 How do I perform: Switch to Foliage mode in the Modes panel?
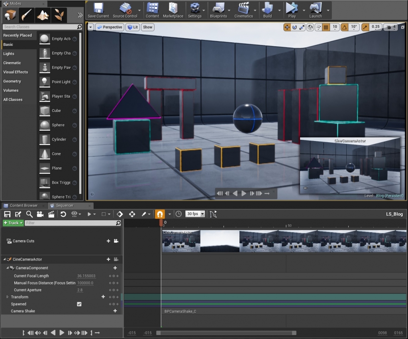click(x=59, y=14)
